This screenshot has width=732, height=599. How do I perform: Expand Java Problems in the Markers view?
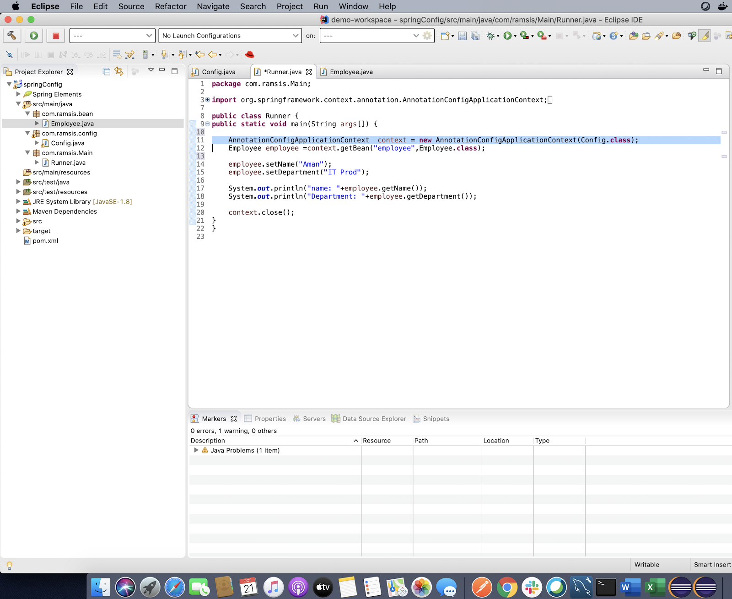pyautogui.click(x=196, y=450)
